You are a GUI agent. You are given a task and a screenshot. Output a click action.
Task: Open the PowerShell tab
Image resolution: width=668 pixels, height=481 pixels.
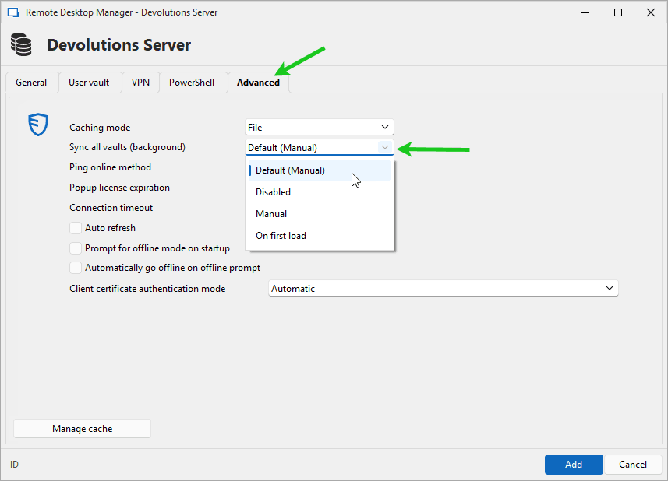193,82
